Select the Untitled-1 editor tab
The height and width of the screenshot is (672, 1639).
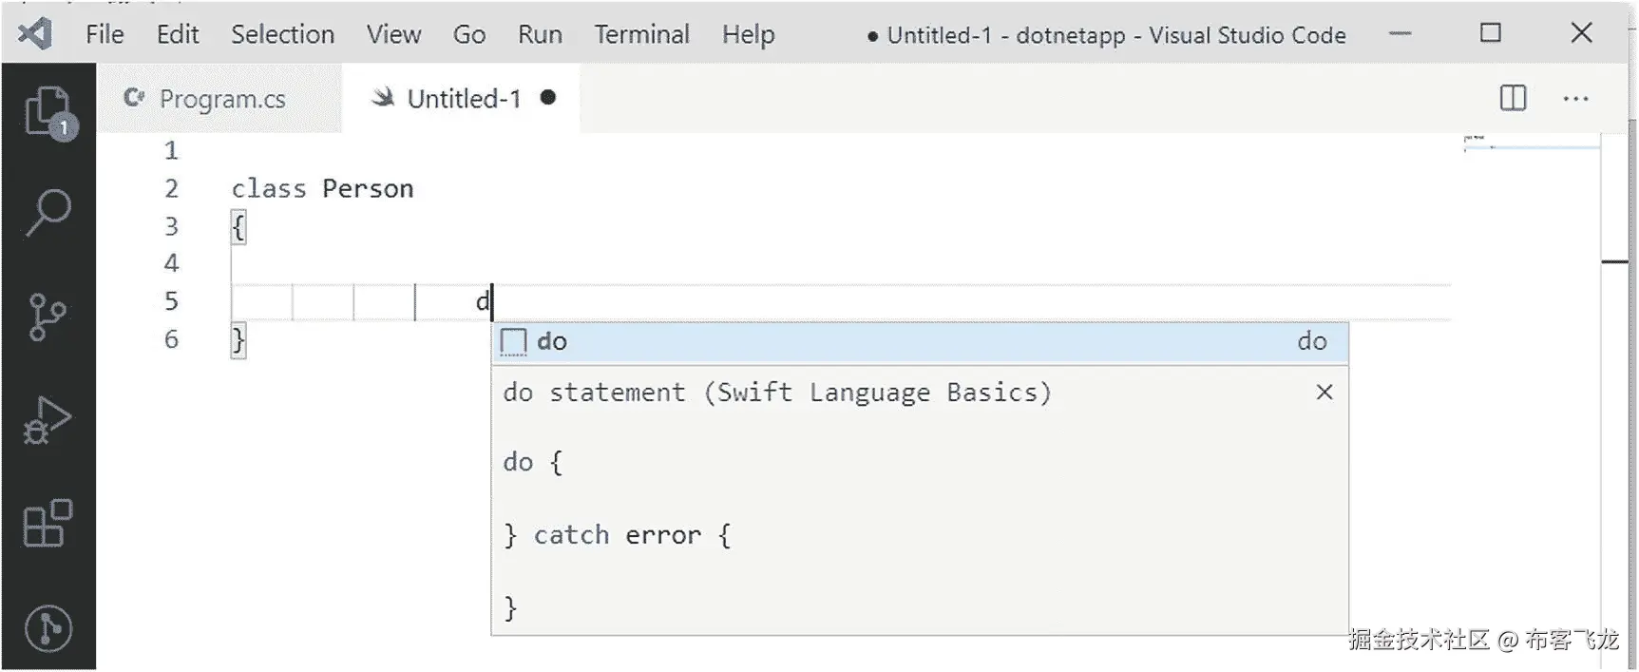(463, 99)
